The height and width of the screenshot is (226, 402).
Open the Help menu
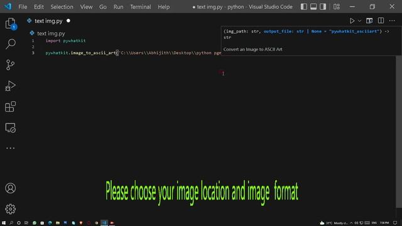click(x=163, y=7)
